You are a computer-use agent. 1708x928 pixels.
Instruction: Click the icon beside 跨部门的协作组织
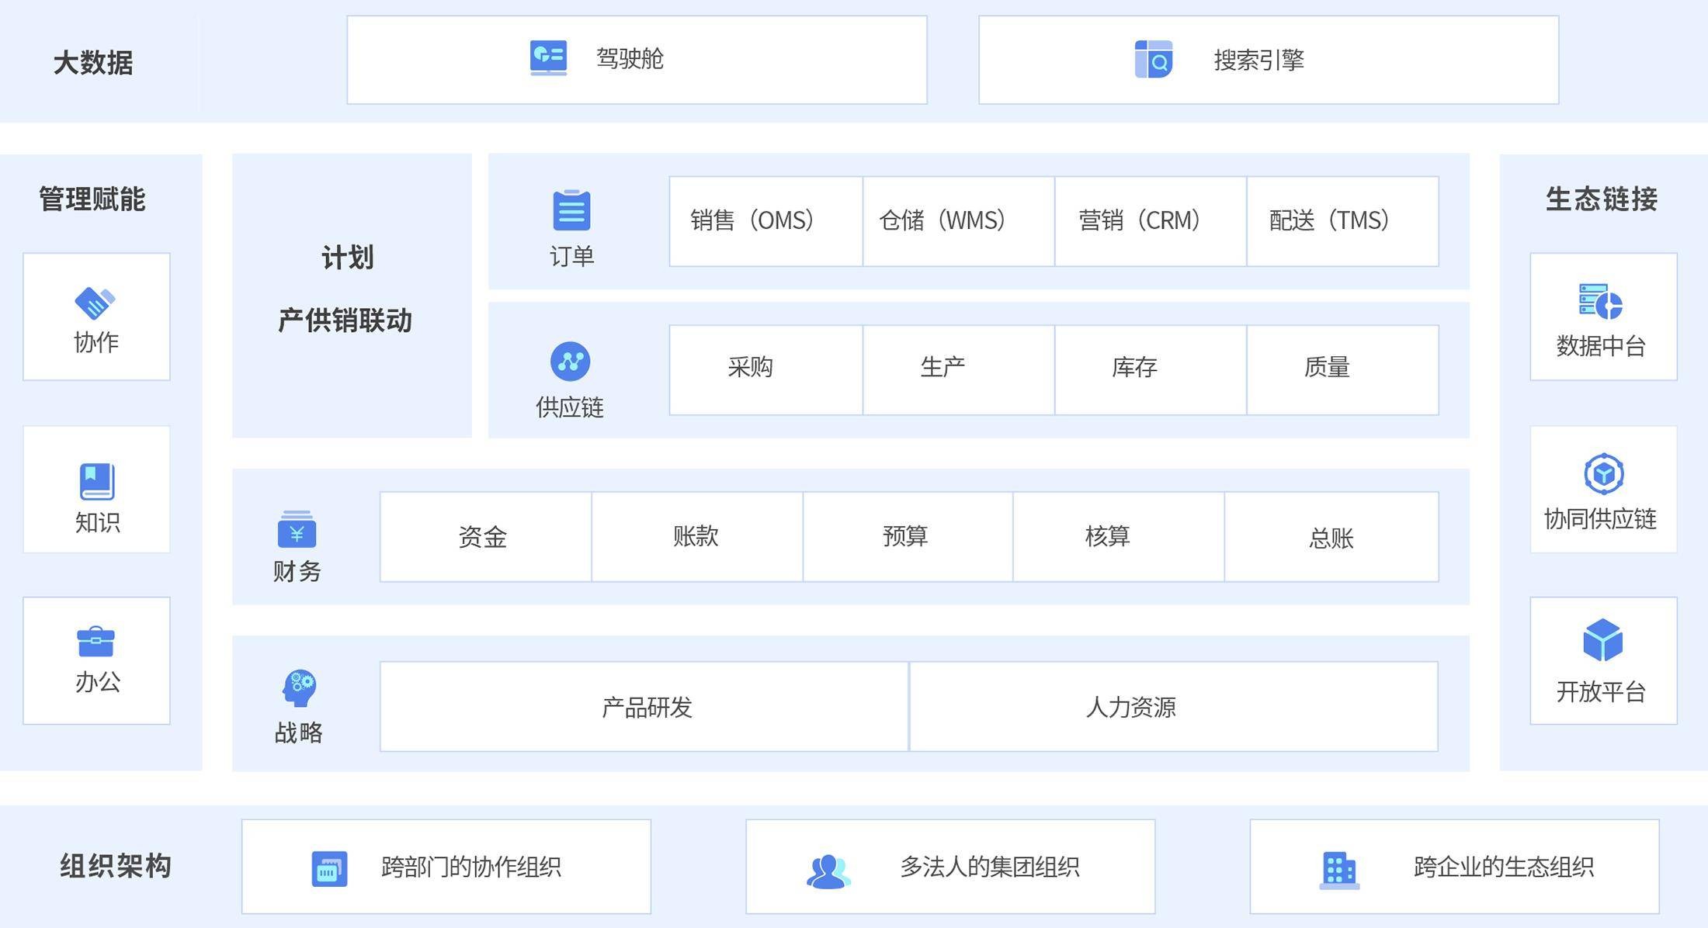pyautogui.click(x=329, y=868)
